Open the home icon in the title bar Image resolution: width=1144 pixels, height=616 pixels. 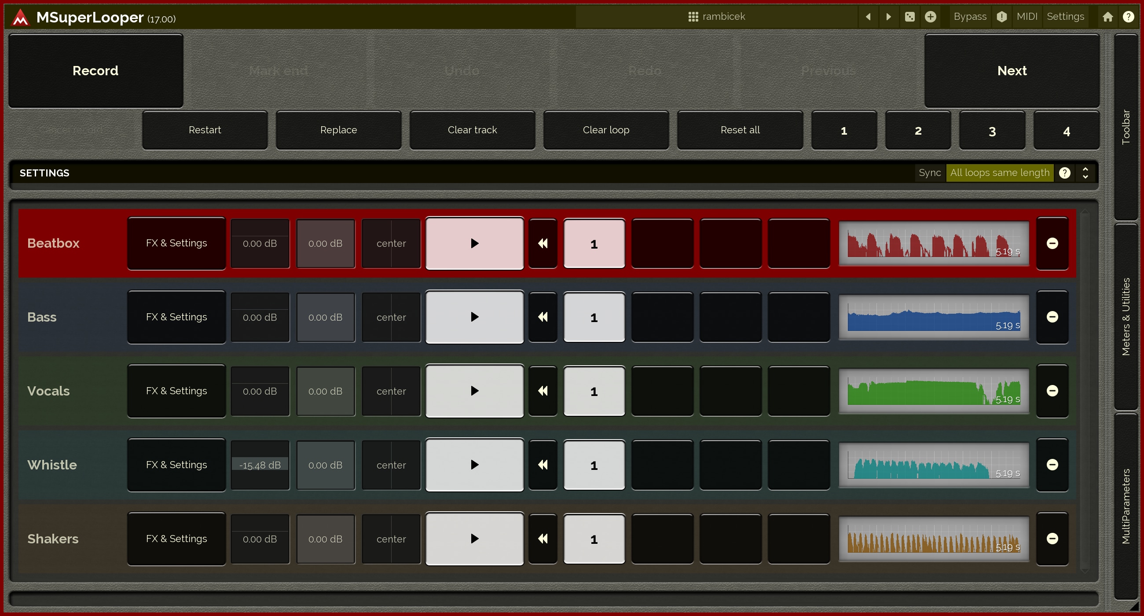[1107, 17]
